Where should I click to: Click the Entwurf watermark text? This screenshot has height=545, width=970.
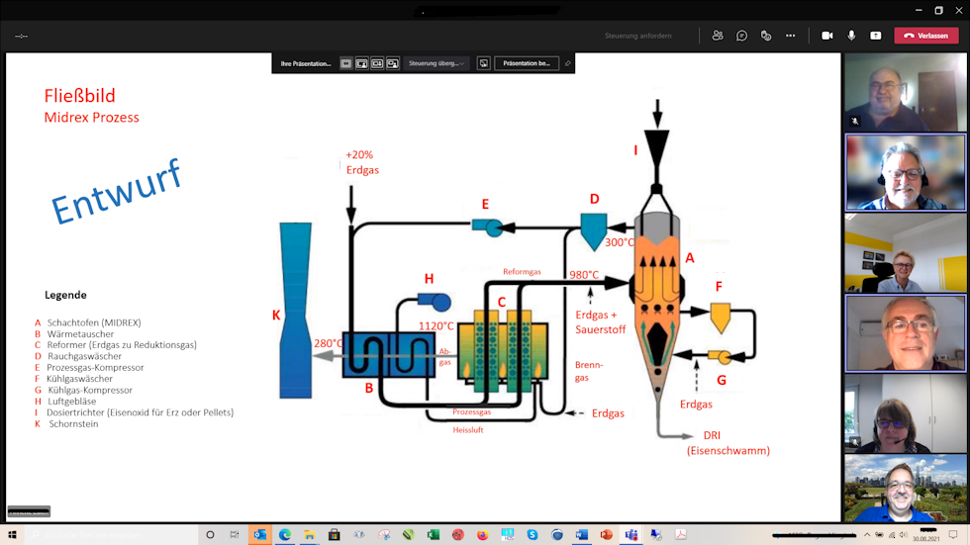pos(117,191)
